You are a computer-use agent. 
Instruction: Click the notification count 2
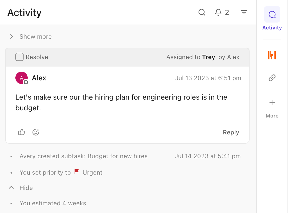pos(227,12)
